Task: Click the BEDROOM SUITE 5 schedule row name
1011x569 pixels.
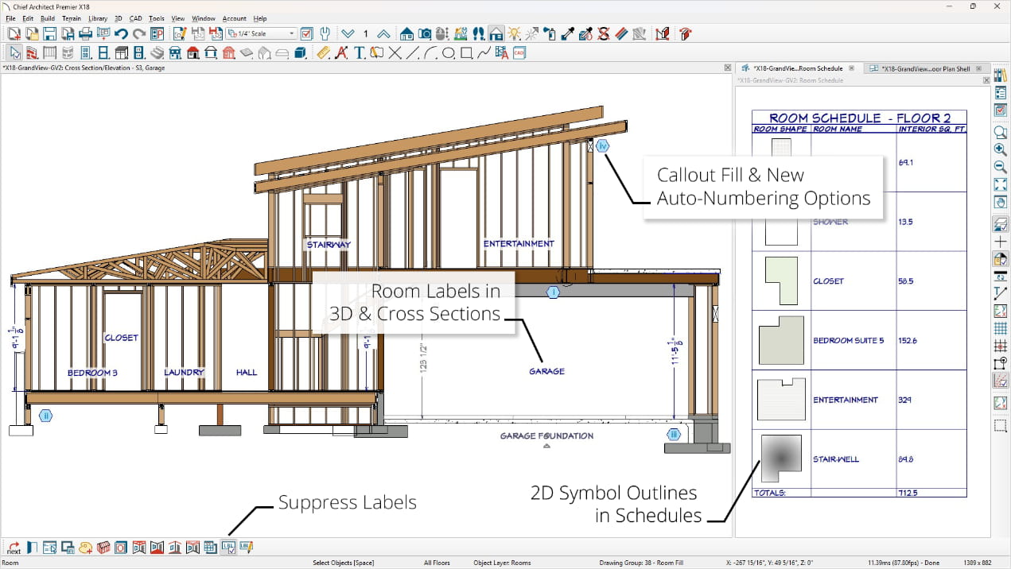Action: tap(848, 340)
